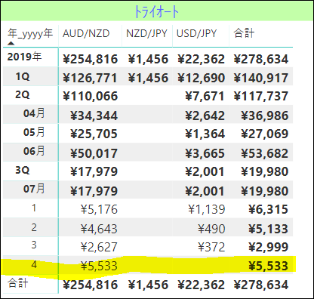Screen dimensions: 314x299
Task: Sort by the 合計 column header
Action: point(244,33)
